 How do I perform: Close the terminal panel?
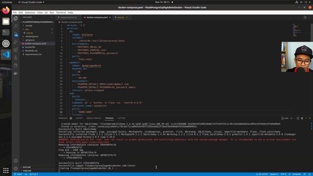click(x=310, y=118)
